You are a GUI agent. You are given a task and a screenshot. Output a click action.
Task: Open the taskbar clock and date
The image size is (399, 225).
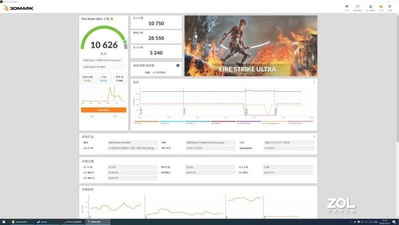[x=385, y=222]
